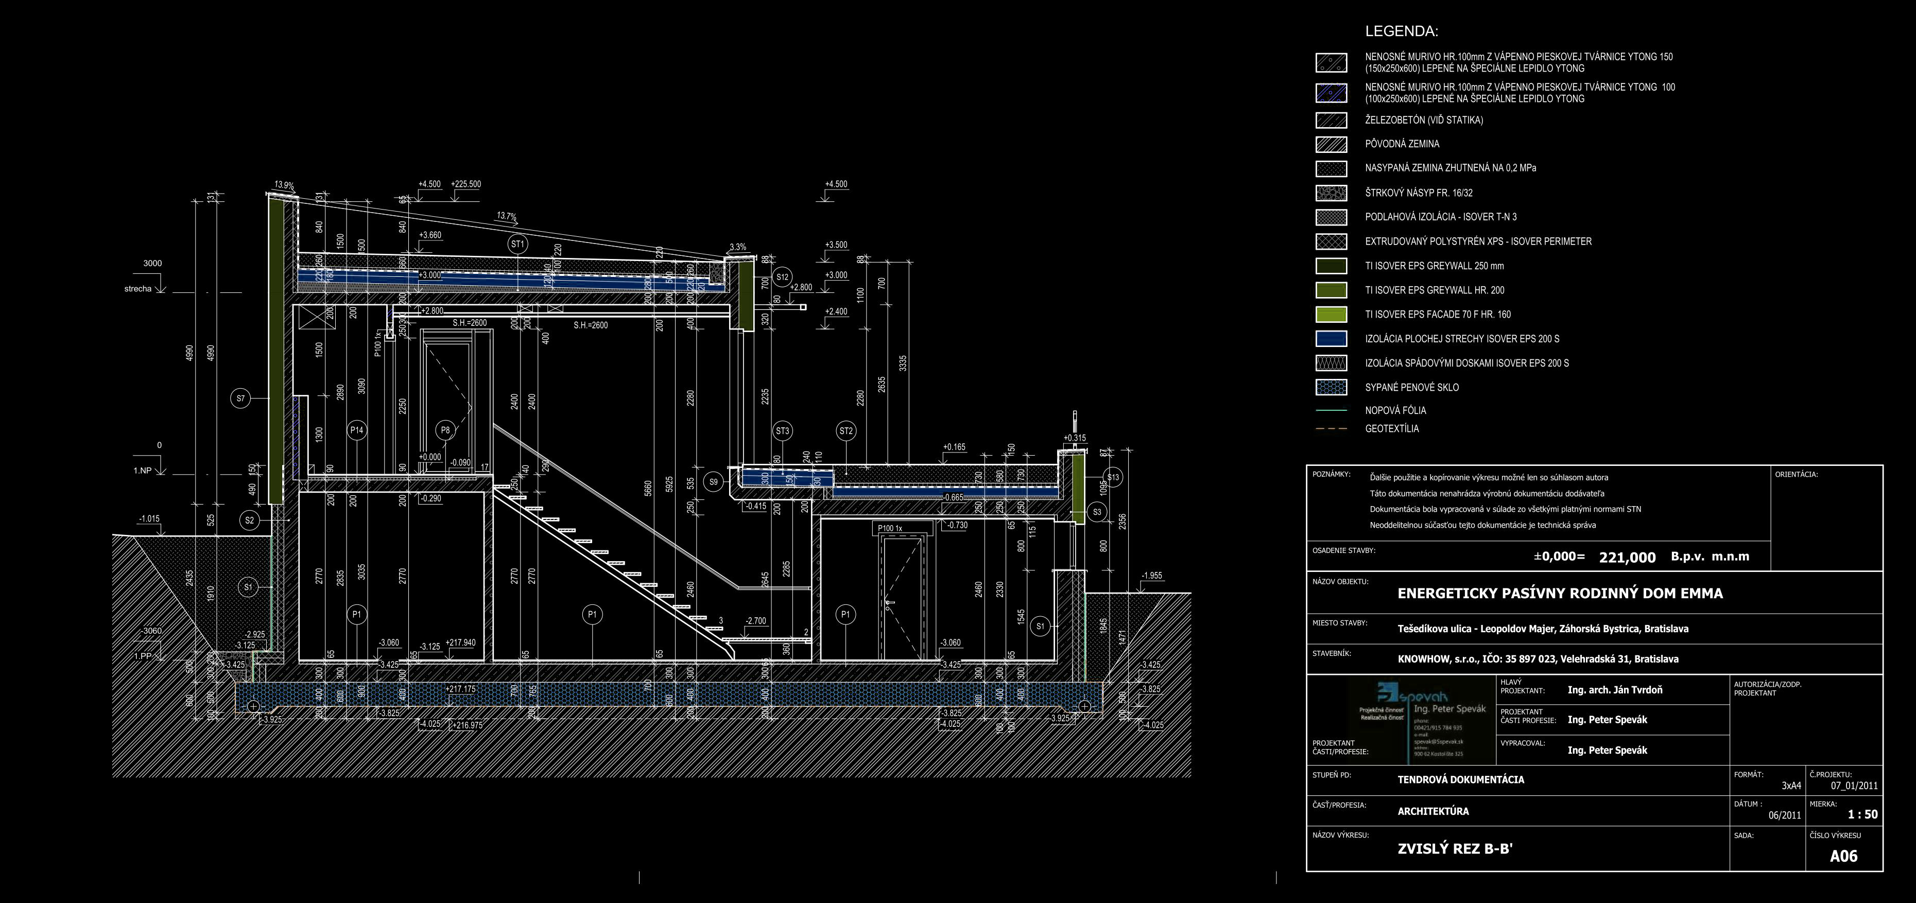Viewport: 1916px width, 903px height.
Task: Click the S9 tag circle
Action: 714,482
